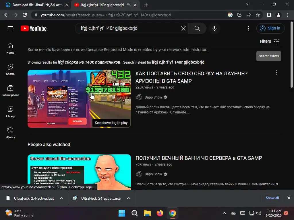Open Dapo Show channel under first video
Viewport: 294px width, 220px height.
coord(153,97)
